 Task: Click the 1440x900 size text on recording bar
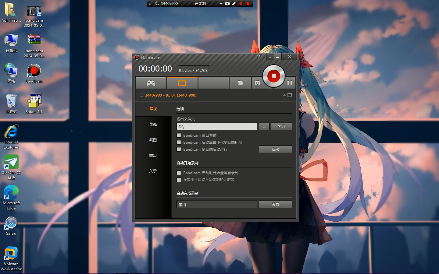pos(169,3)
